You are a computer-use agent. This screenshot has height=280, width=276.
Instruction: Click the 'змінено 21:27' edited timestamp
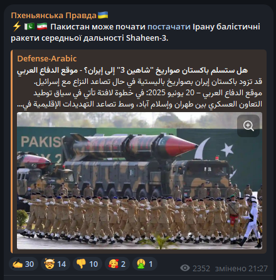coord(242,268)
